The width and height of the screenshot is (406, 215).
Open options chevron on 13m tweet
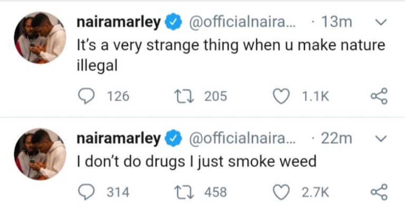[381, 23]
